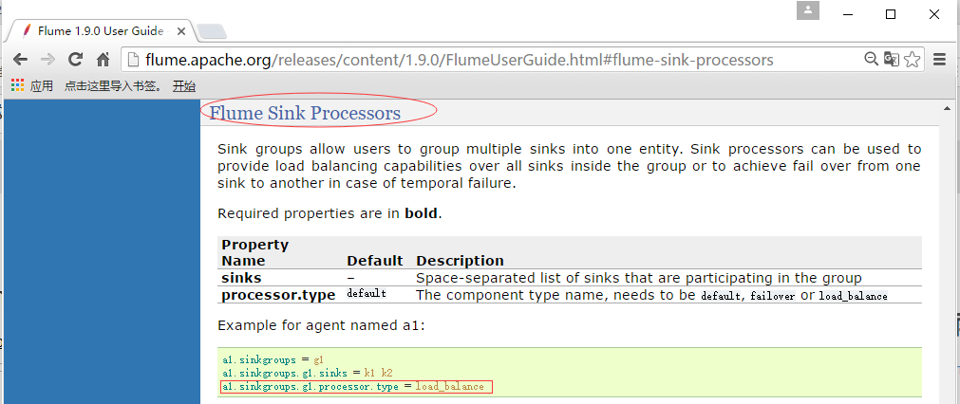
Task: Close the browser window
Action: point(934,14)
